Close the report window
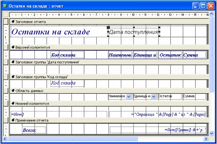The image size is (217, 144). click(x=211, y=6)
